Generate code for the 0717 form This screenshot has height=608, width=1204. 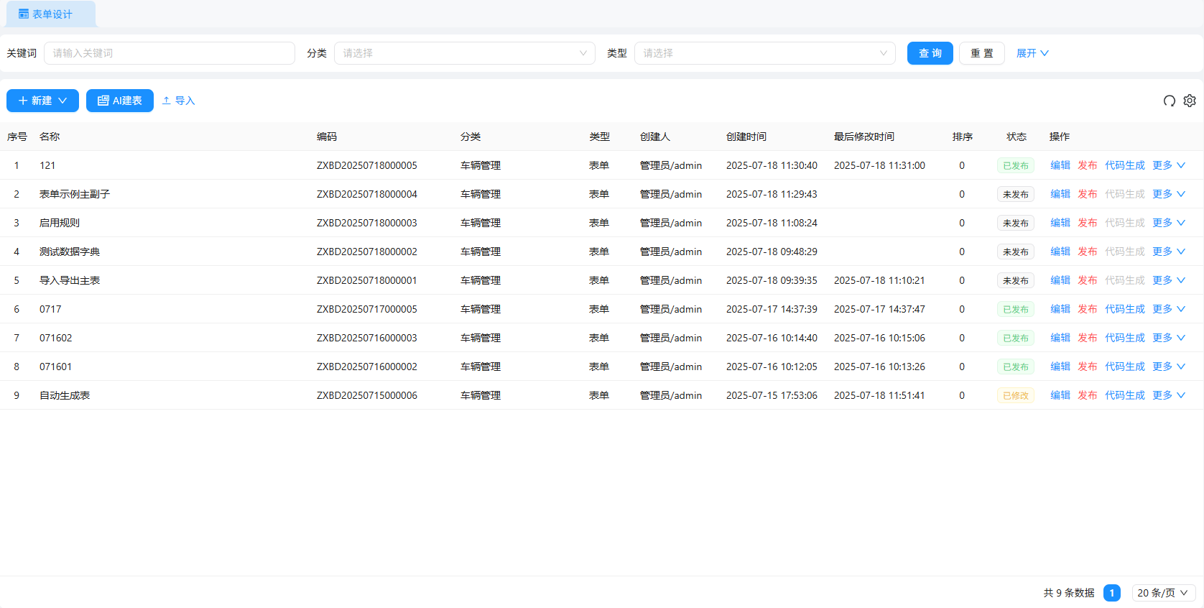click(1124, 309)
